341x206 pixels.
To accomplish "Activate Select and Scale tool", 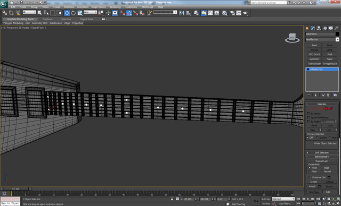I will pyautogui.click(x=80, y=13).
